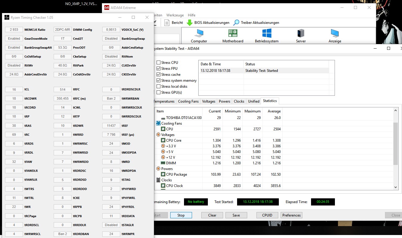Screen dimensions: 402x238
Task: Click the Maximum column header
Action: click(x=252, y=111)
